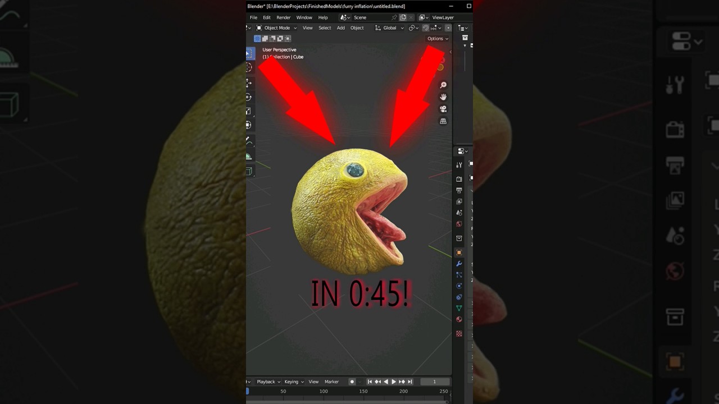This screenshot has height=404, width=719.
Task: Expand the viewport Options dropdown
Action: coord(438,39)
